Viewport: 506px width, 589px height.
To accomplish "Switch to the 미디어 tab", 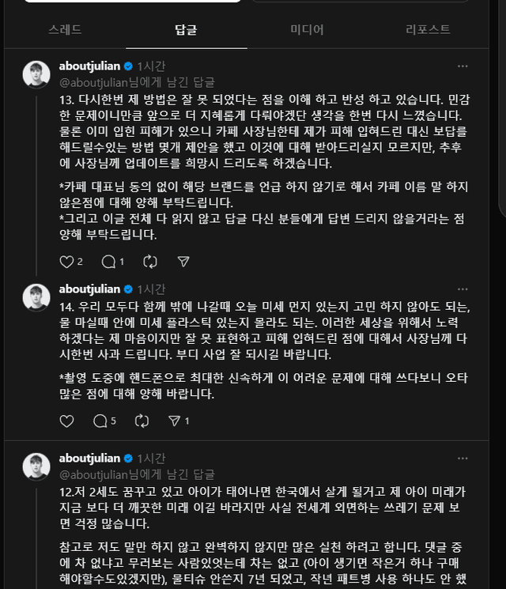I will pos(307,30).
